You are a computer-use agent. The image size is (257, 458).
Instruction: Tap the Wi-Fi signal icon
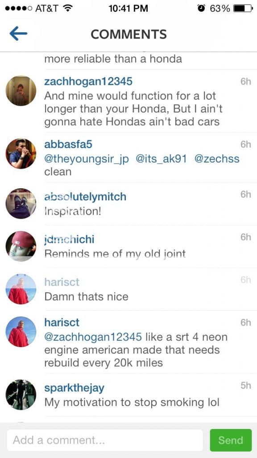(x=68, y=8)
